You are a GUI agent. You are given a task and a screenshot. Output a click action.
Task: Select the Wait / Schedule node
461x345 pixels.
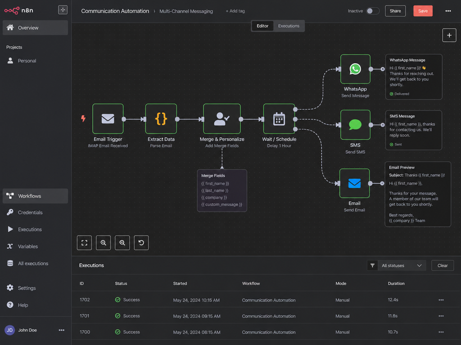point(279,119)
